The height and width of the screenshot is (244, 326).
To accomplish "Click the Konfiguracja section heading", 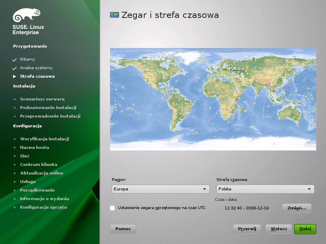I will point(27,126).
